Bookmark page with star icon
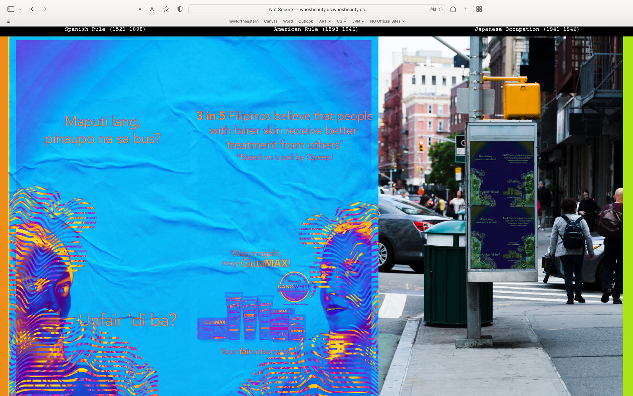This screenshot has height=396, width=633. pos(166,9)
